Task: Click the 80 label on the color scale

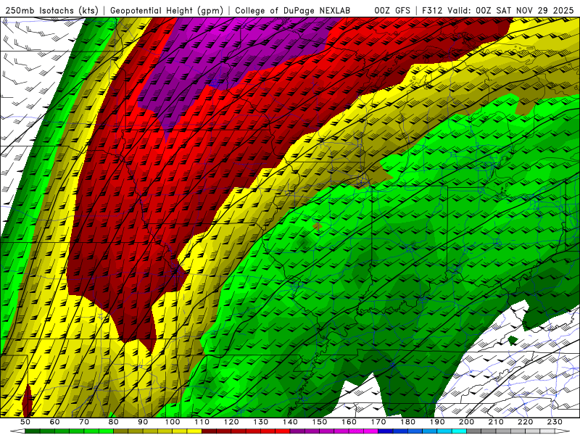Action: (x=114, y=422)
